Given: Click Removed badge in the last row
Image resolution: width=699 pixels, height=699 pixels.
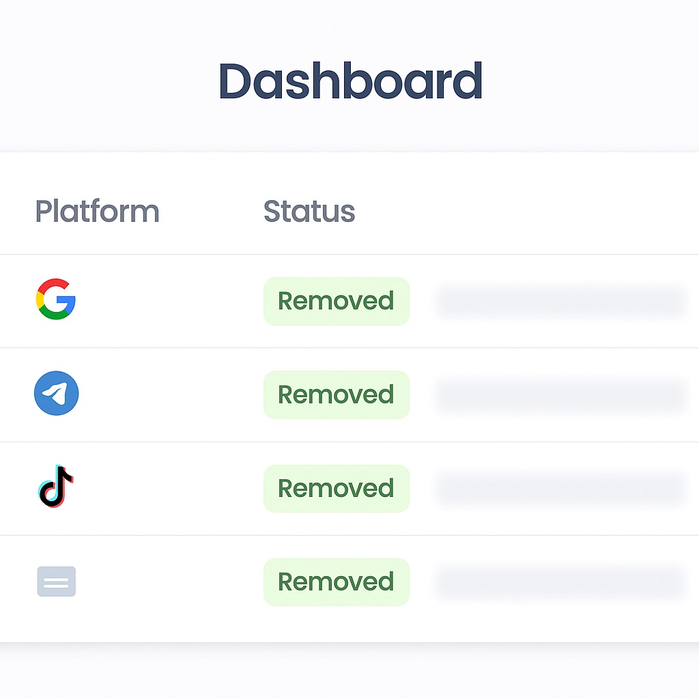Looking at the screenshot, I should (336, 582).
